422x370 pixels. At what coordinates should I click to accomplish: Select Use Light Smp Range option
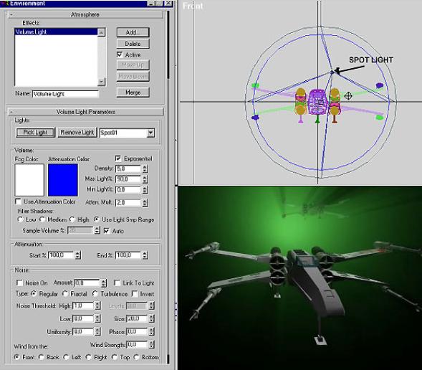pos(96,219)
